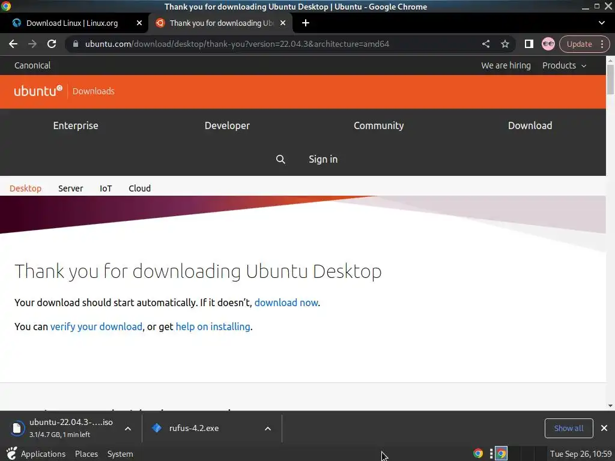Viewport: 615px width, 461px height.
Task: Open the site search magnifier
Action: pyautogui.click(x=280, y=159)
